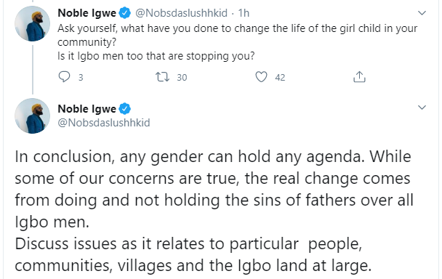Like the tweet with heart icon
This screenshot has width=442, height=279.
click(261, 77)
